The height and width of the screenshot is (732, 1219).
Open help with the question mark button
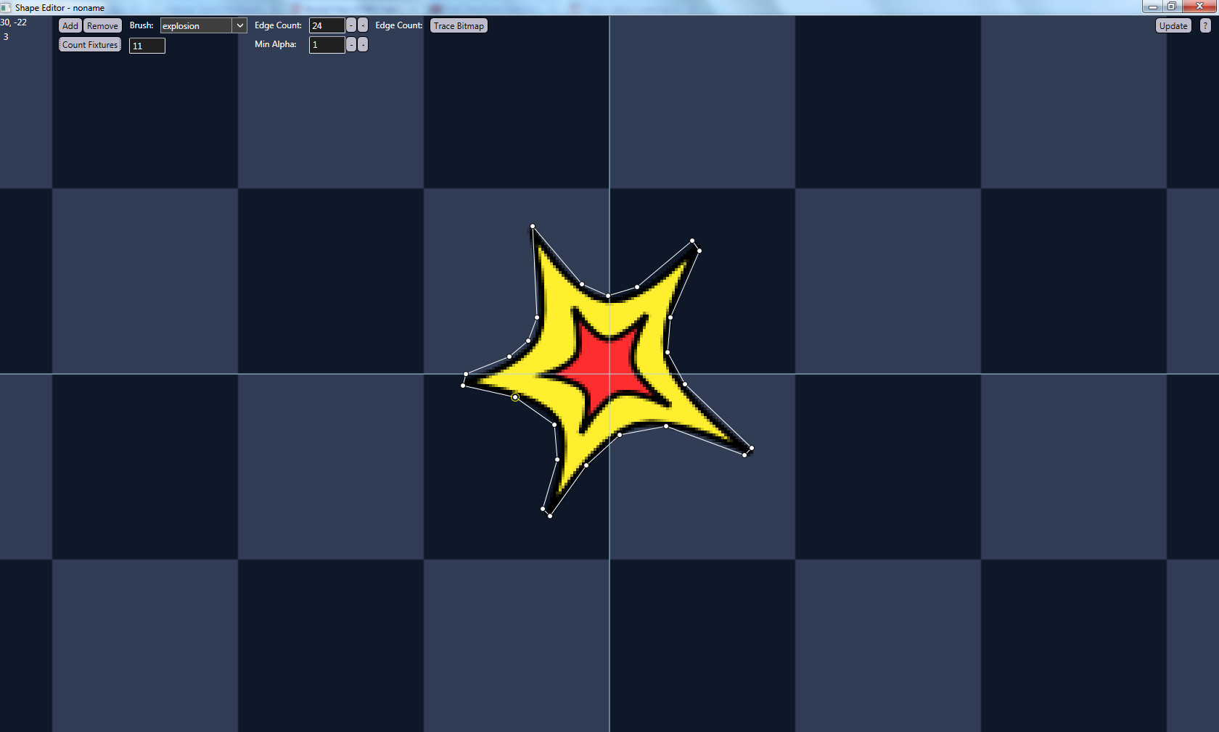coord(1205,25)
